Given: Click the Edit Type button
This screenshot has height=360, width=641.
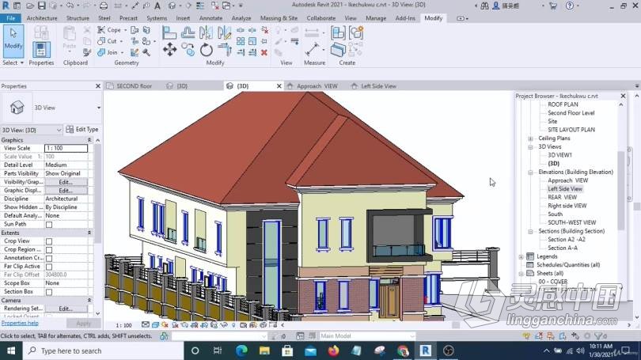Looking at the screenshot, I should [82, 130].
